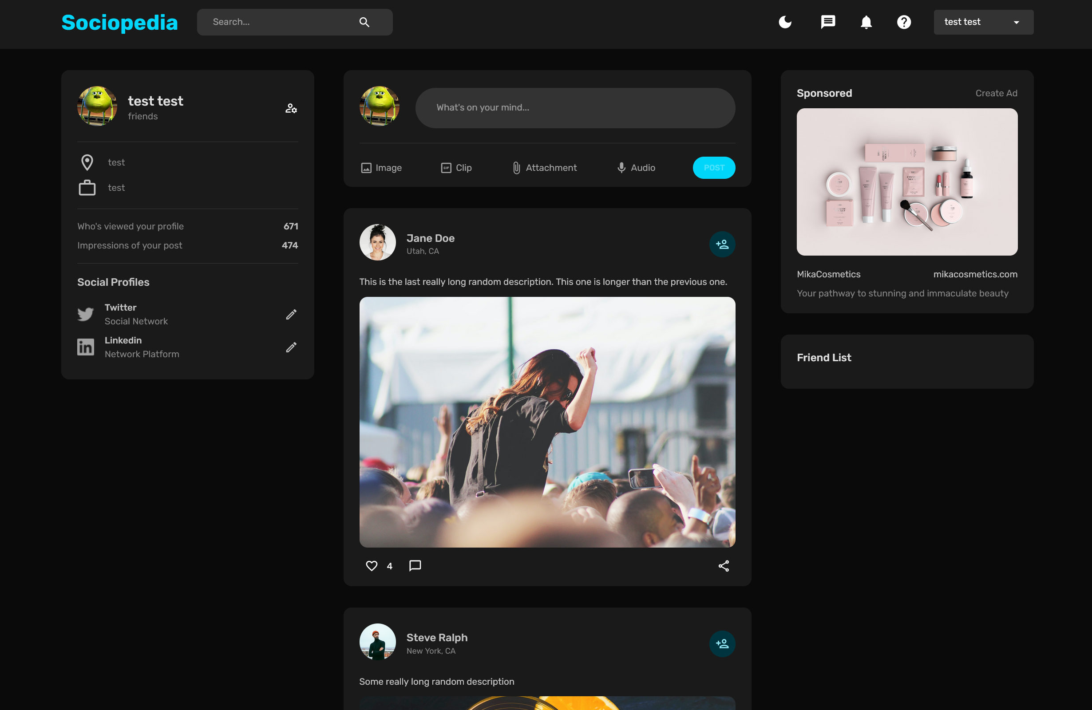The image size is (1092, 710).
Task: Edit the Twitter social profile
Action: (x=291, y=314)
